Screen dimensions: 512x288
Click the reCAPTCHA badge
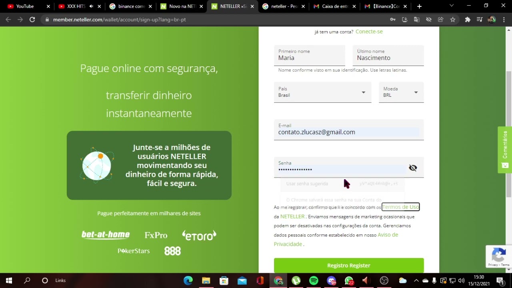coord(499,256)
